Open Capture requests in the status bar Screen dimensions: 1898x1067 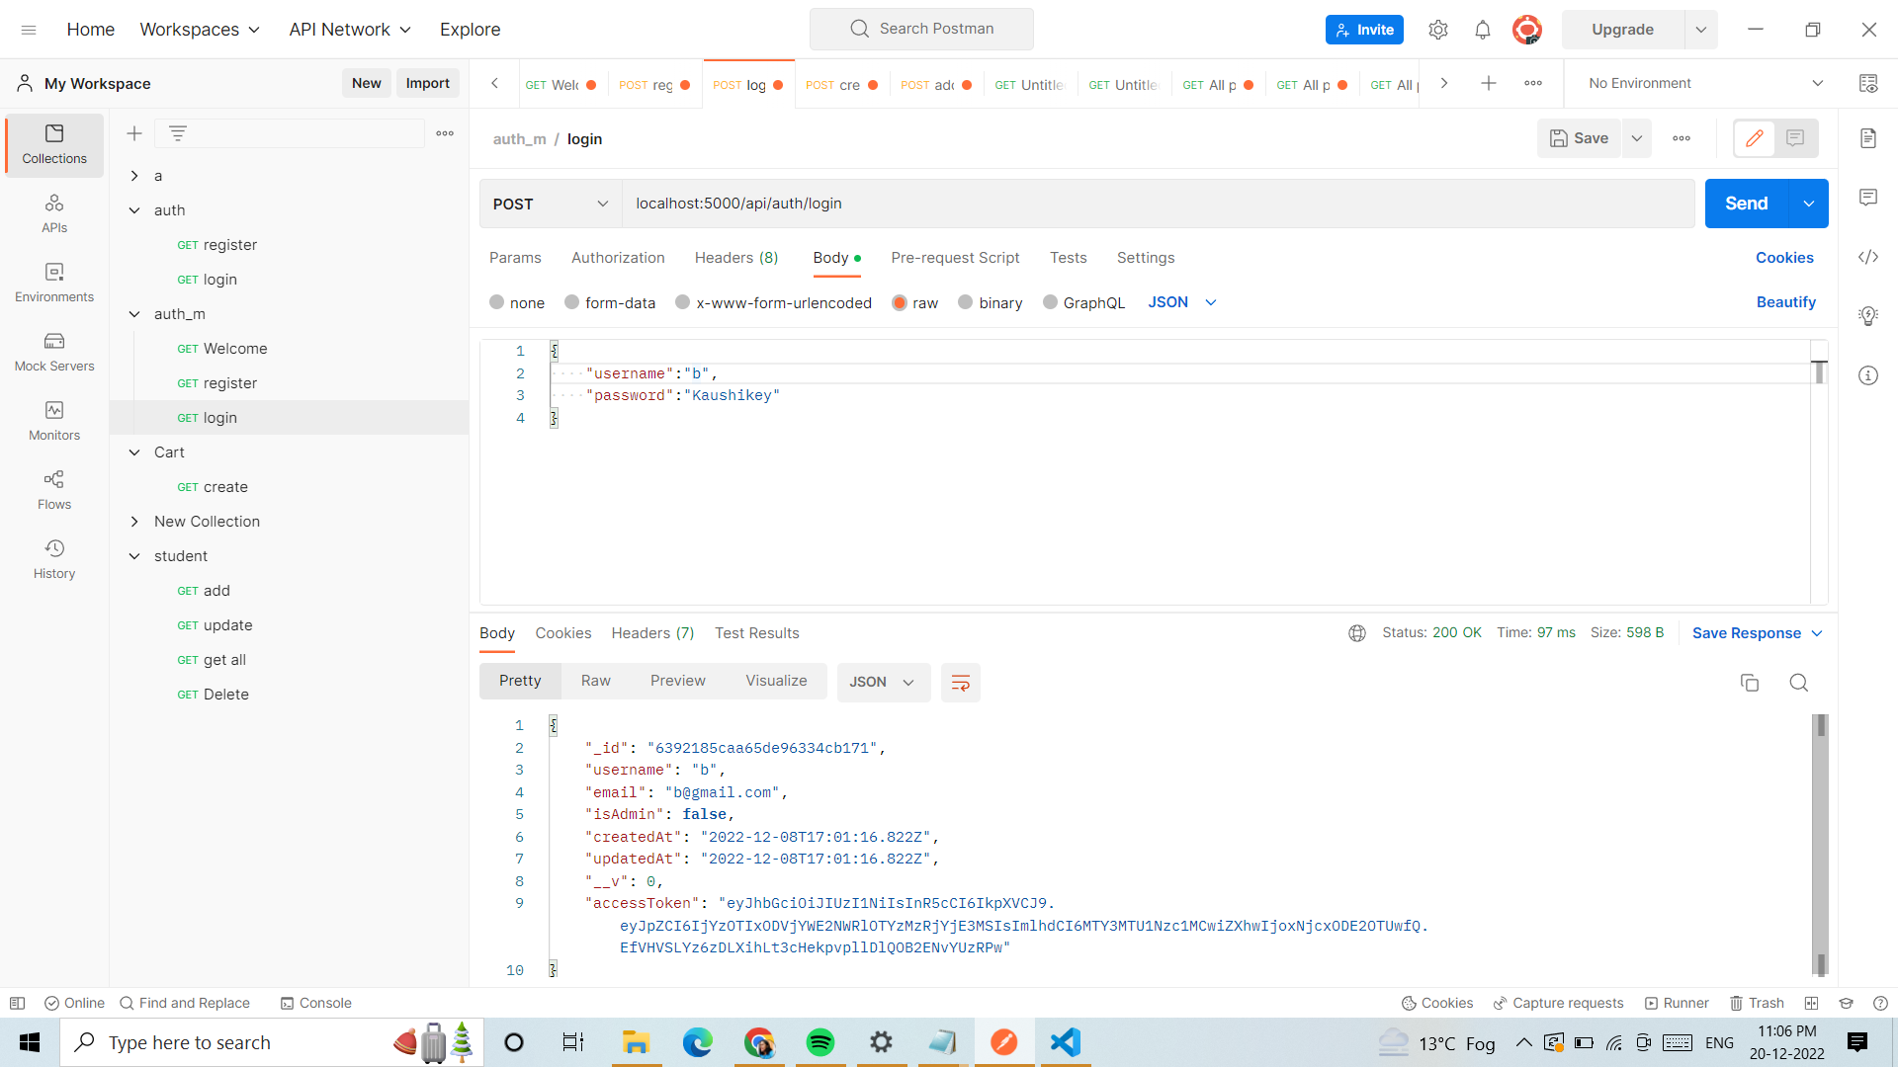click(x=1558, y=1003)
